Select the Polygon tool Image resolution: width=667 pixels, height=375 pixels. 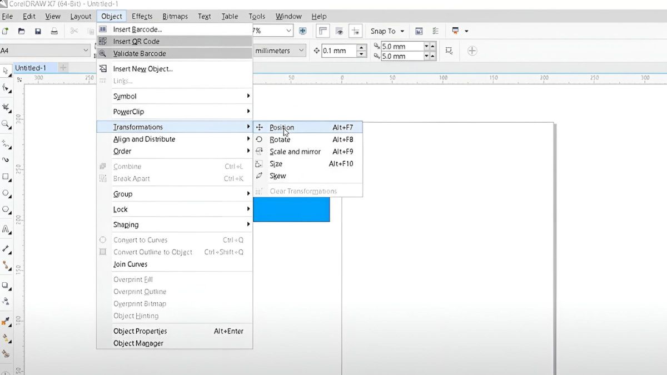point(6,210)
